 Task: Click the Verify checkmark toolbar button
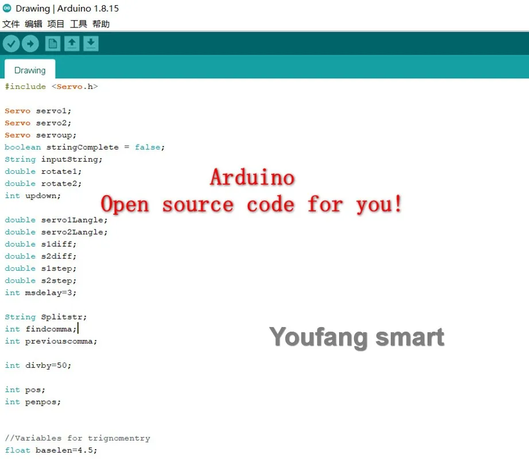(11, 44)
